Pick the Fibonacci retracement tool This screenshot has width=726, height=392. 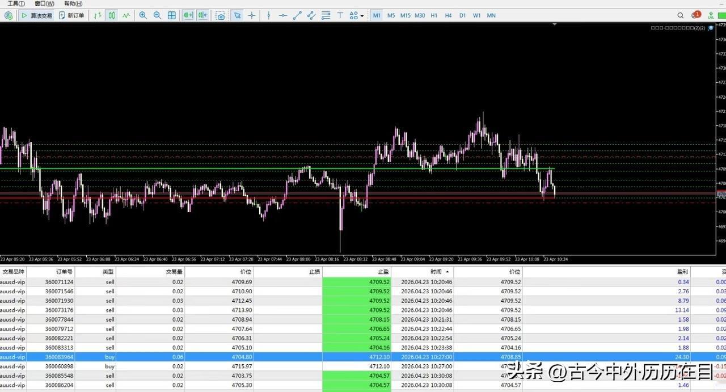point(326,15)
